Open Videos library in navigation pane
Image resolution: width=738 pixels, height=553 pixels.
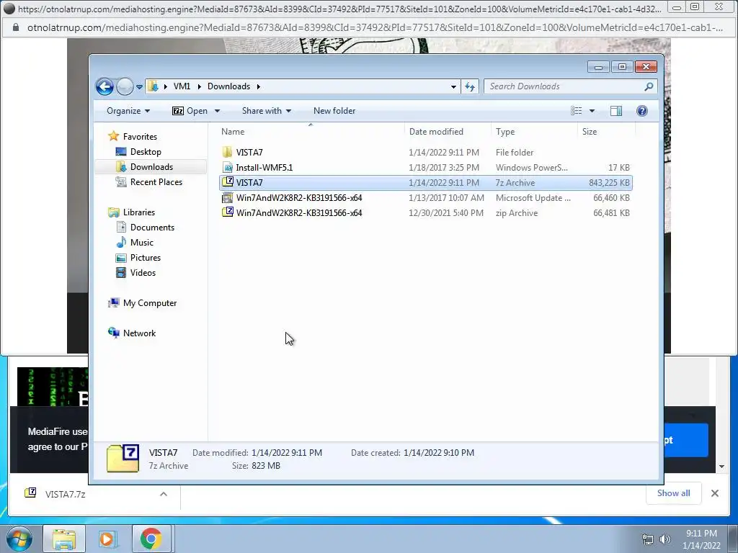click(x=143, y=273)
